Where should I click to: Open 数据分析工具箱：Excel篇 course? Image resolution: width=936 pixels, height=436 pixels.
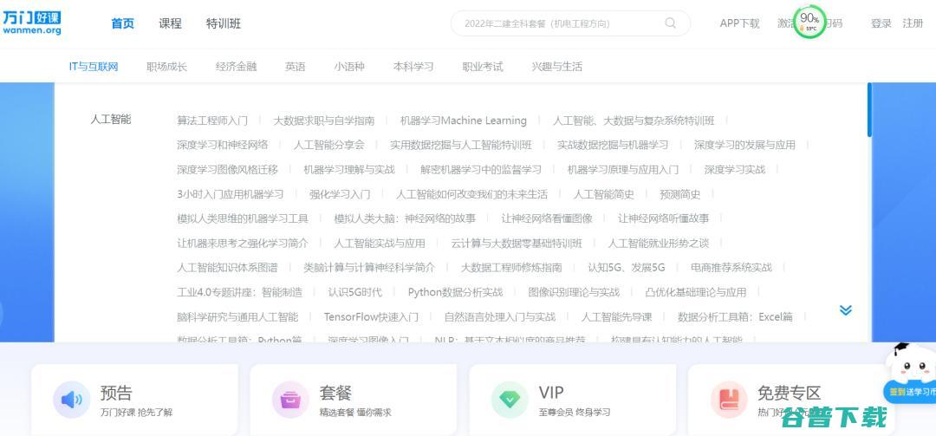[x=736, y=316]
